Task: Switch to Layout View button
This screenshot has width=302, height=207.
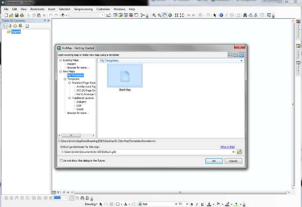Action: pyautogui.click(x=58, y=192)
